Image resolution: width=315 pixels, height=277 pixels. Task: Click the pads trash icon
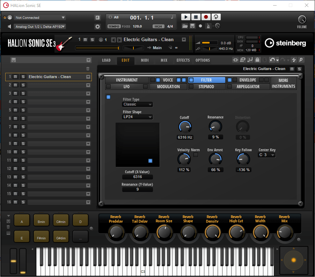[x=8, y=227]
